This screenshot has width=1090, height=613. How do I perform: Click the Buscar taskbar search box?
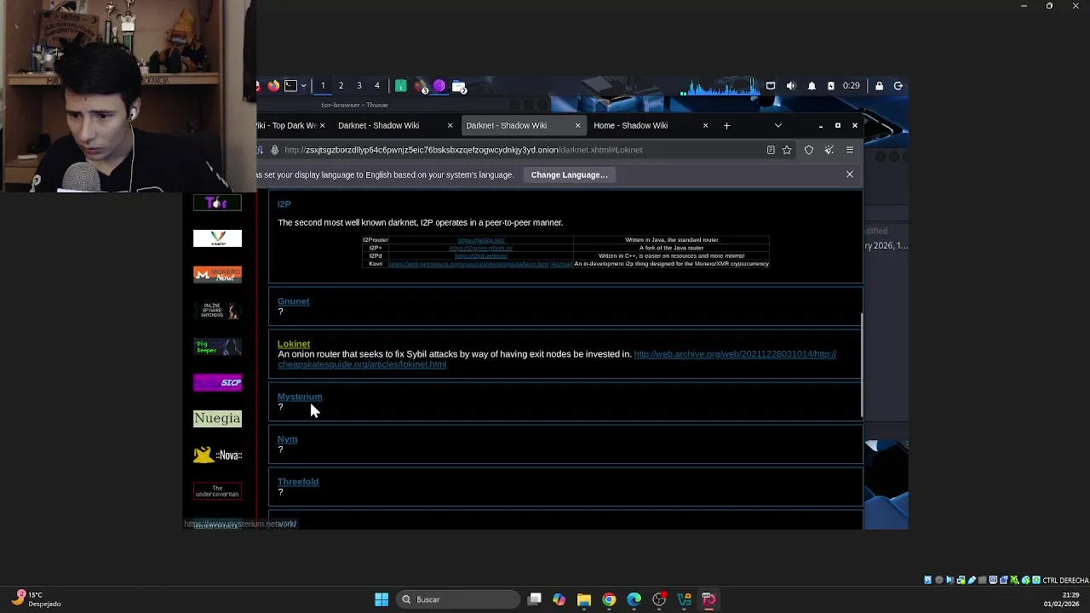[x=459, y=599]
